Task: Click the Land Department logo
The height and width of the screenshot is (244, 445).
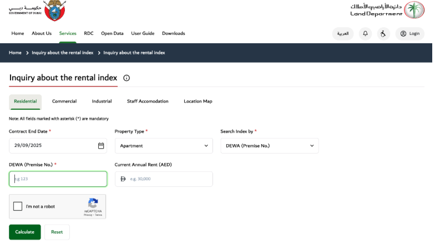Action: (x=387, y=10)
